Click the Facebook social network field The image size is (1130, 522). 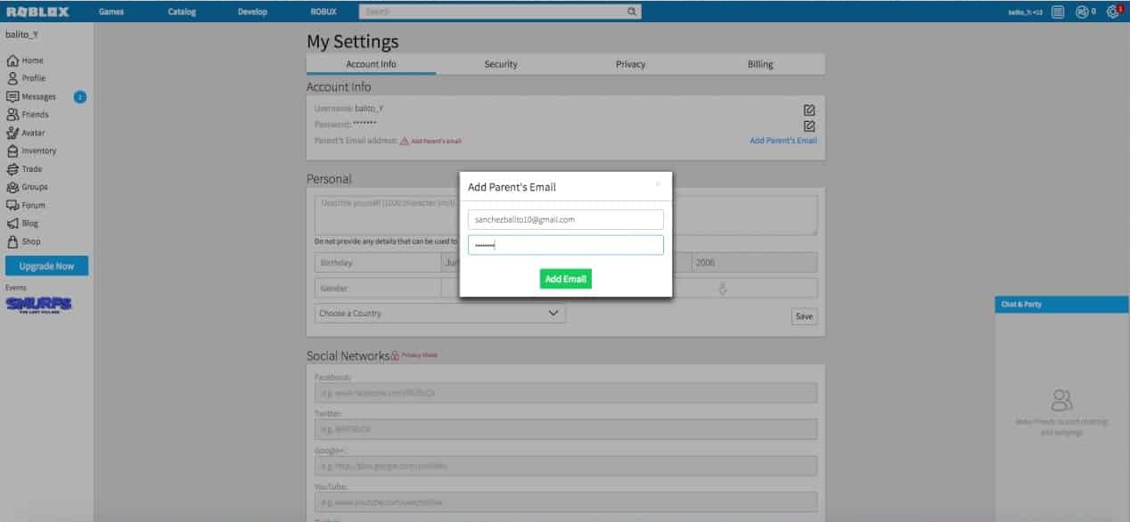565,393
